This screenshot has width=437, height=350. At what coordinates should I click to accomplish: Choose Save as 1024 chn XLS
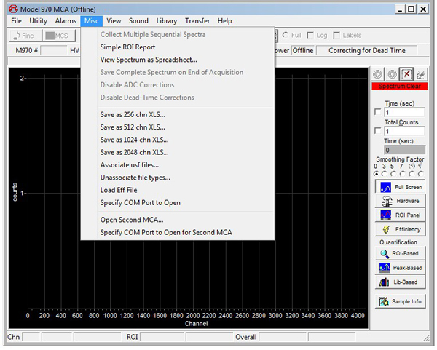[x=134, y=140]
